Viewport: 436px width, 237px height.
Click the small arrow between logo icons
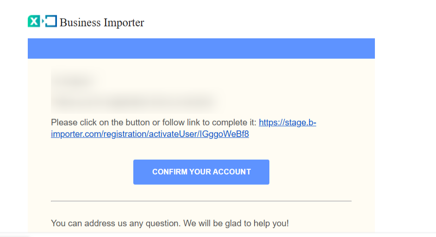click(x=43, y=21)
